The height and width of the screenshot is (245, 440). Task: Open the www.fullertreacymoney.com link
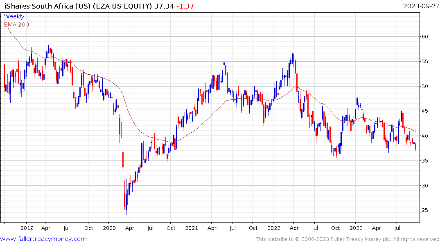pos(43,239)
